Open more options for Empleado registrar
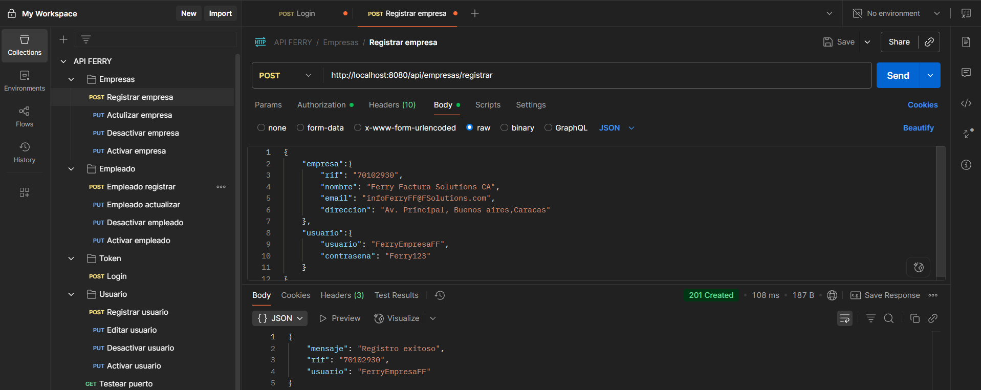Viewport: 981px width, 390px height. coord(221,187)
